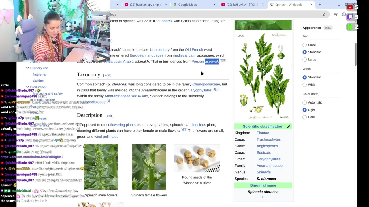Viewport: 369px width, 207px height.
Task: Select Wide width option
Action: click(305, 85)
